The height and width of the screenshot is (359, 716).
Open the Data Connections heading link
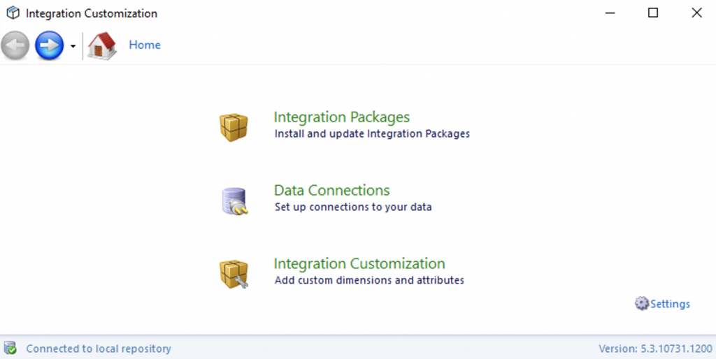[x=331, y=190]
